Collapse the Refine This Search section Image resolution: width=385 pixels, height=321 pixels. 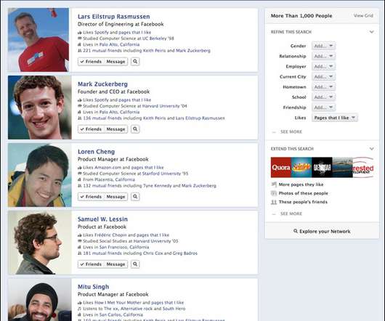point(371,32)
